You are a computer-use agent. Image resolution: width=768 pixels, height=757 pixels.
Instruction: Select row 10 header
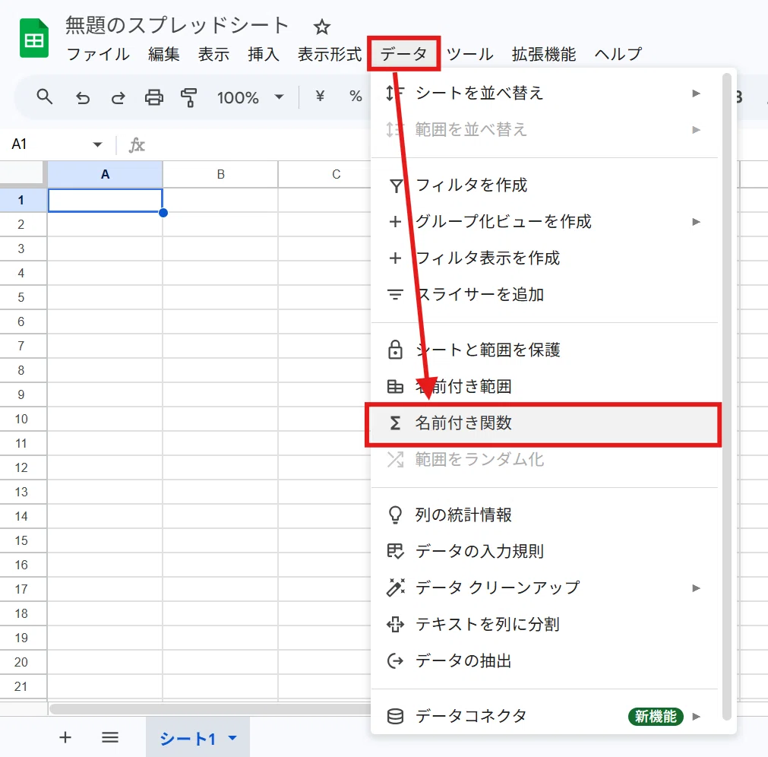[x=23, y=419]
